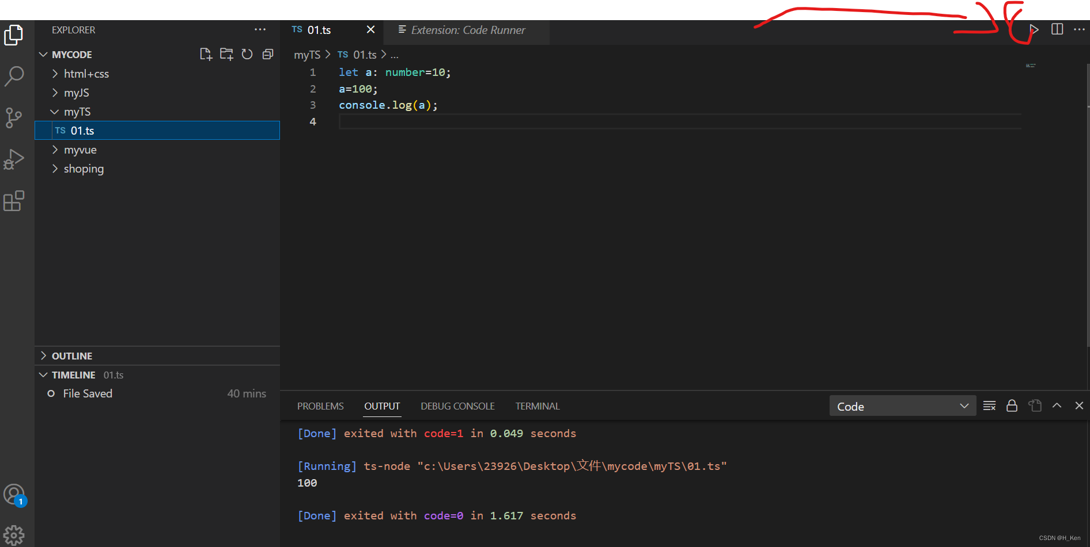Maximize the bottom panel
1090x547 pixels.
click(x=1057, y=406)
